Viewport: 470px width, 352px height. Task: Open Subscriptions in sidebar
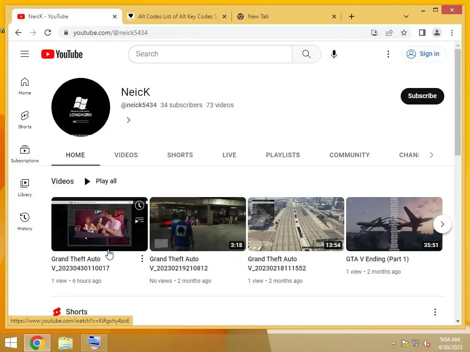point(25,154)
